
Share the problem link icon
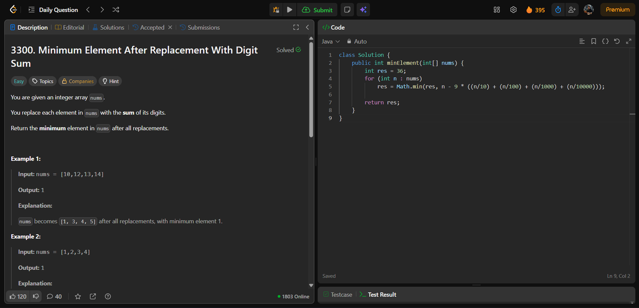pos(93,296)
